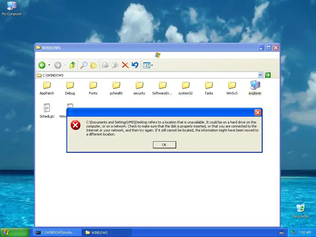
Task: Click the 7:52 AM clock
Action: tap(305, 232)
